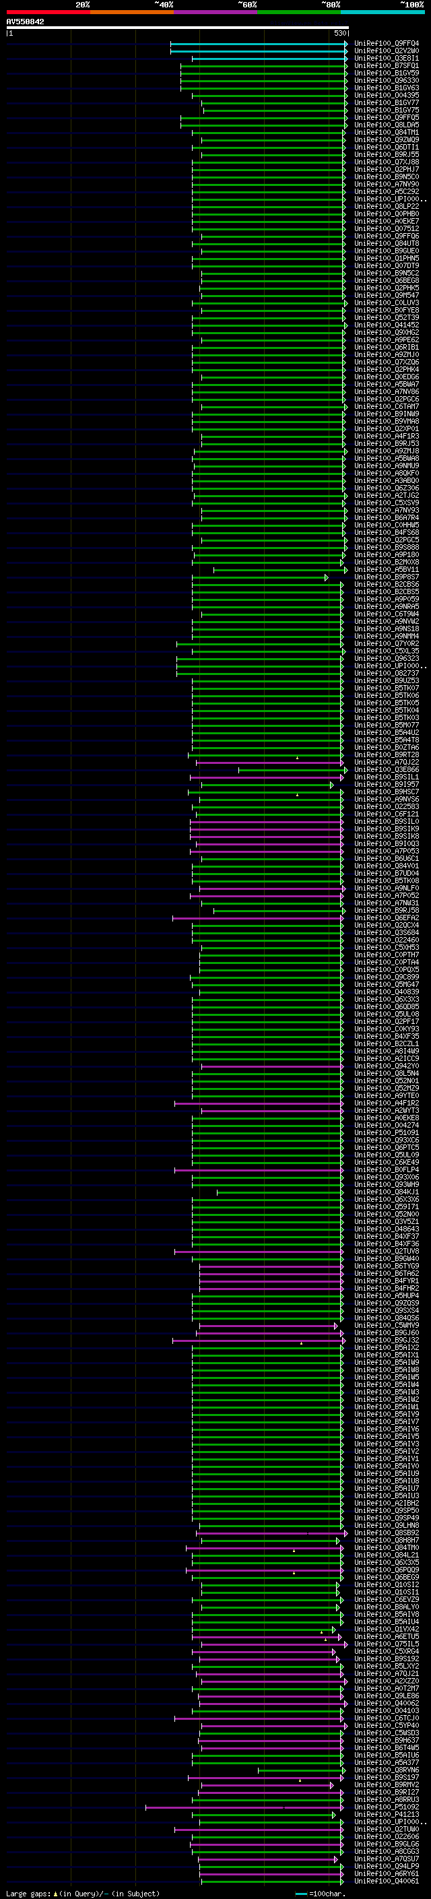The height and width of the screenshot is (1899, 431).
Task: Select the UniRef100_Q40839 label
Action: [386, 992]
